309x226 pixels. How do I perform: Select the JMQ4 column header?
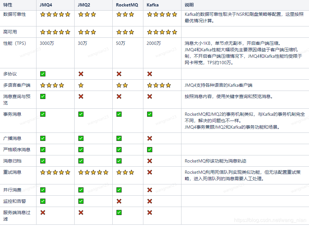click(46, 5)
